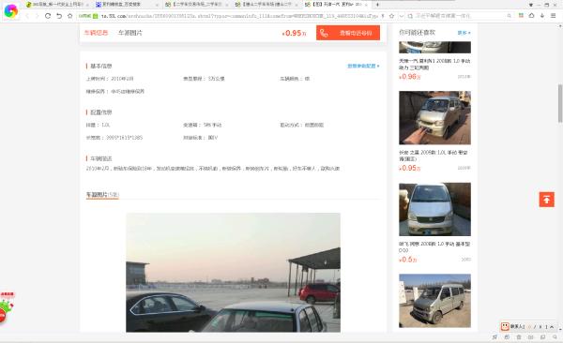
Task: Click the star icon left of address bar
Action: (70, 16)
